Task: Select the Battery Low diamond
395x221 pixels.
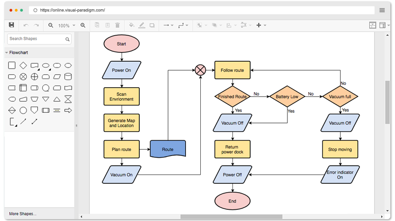Action: coord(287,97)
